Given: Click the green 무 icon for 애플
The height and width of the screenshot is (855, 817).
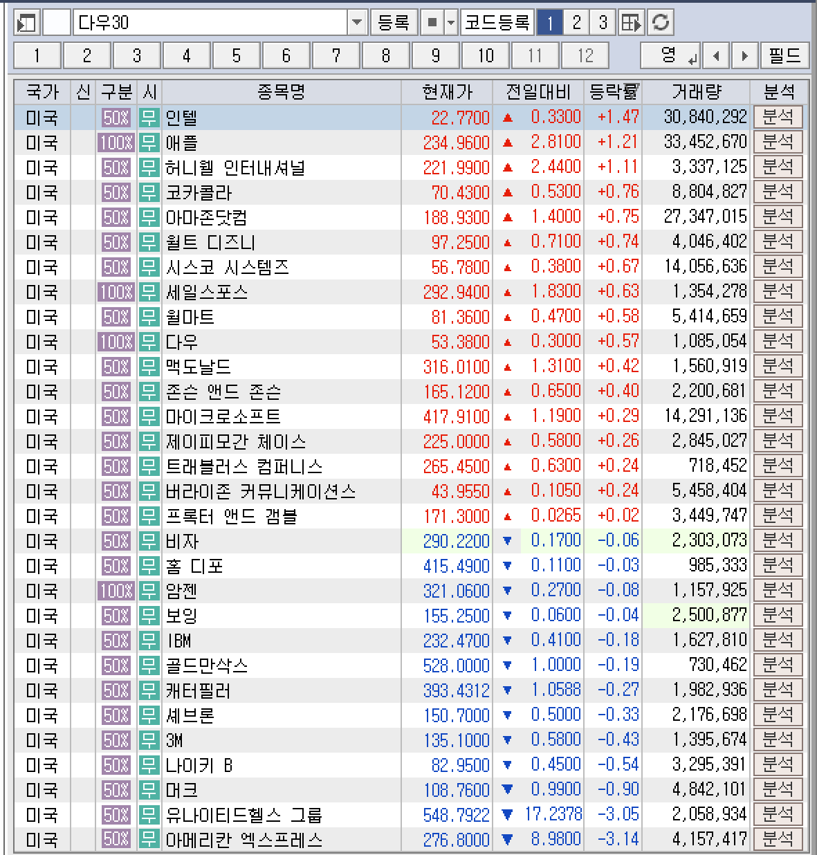Looking at the screenshot, I should (149, 142).
